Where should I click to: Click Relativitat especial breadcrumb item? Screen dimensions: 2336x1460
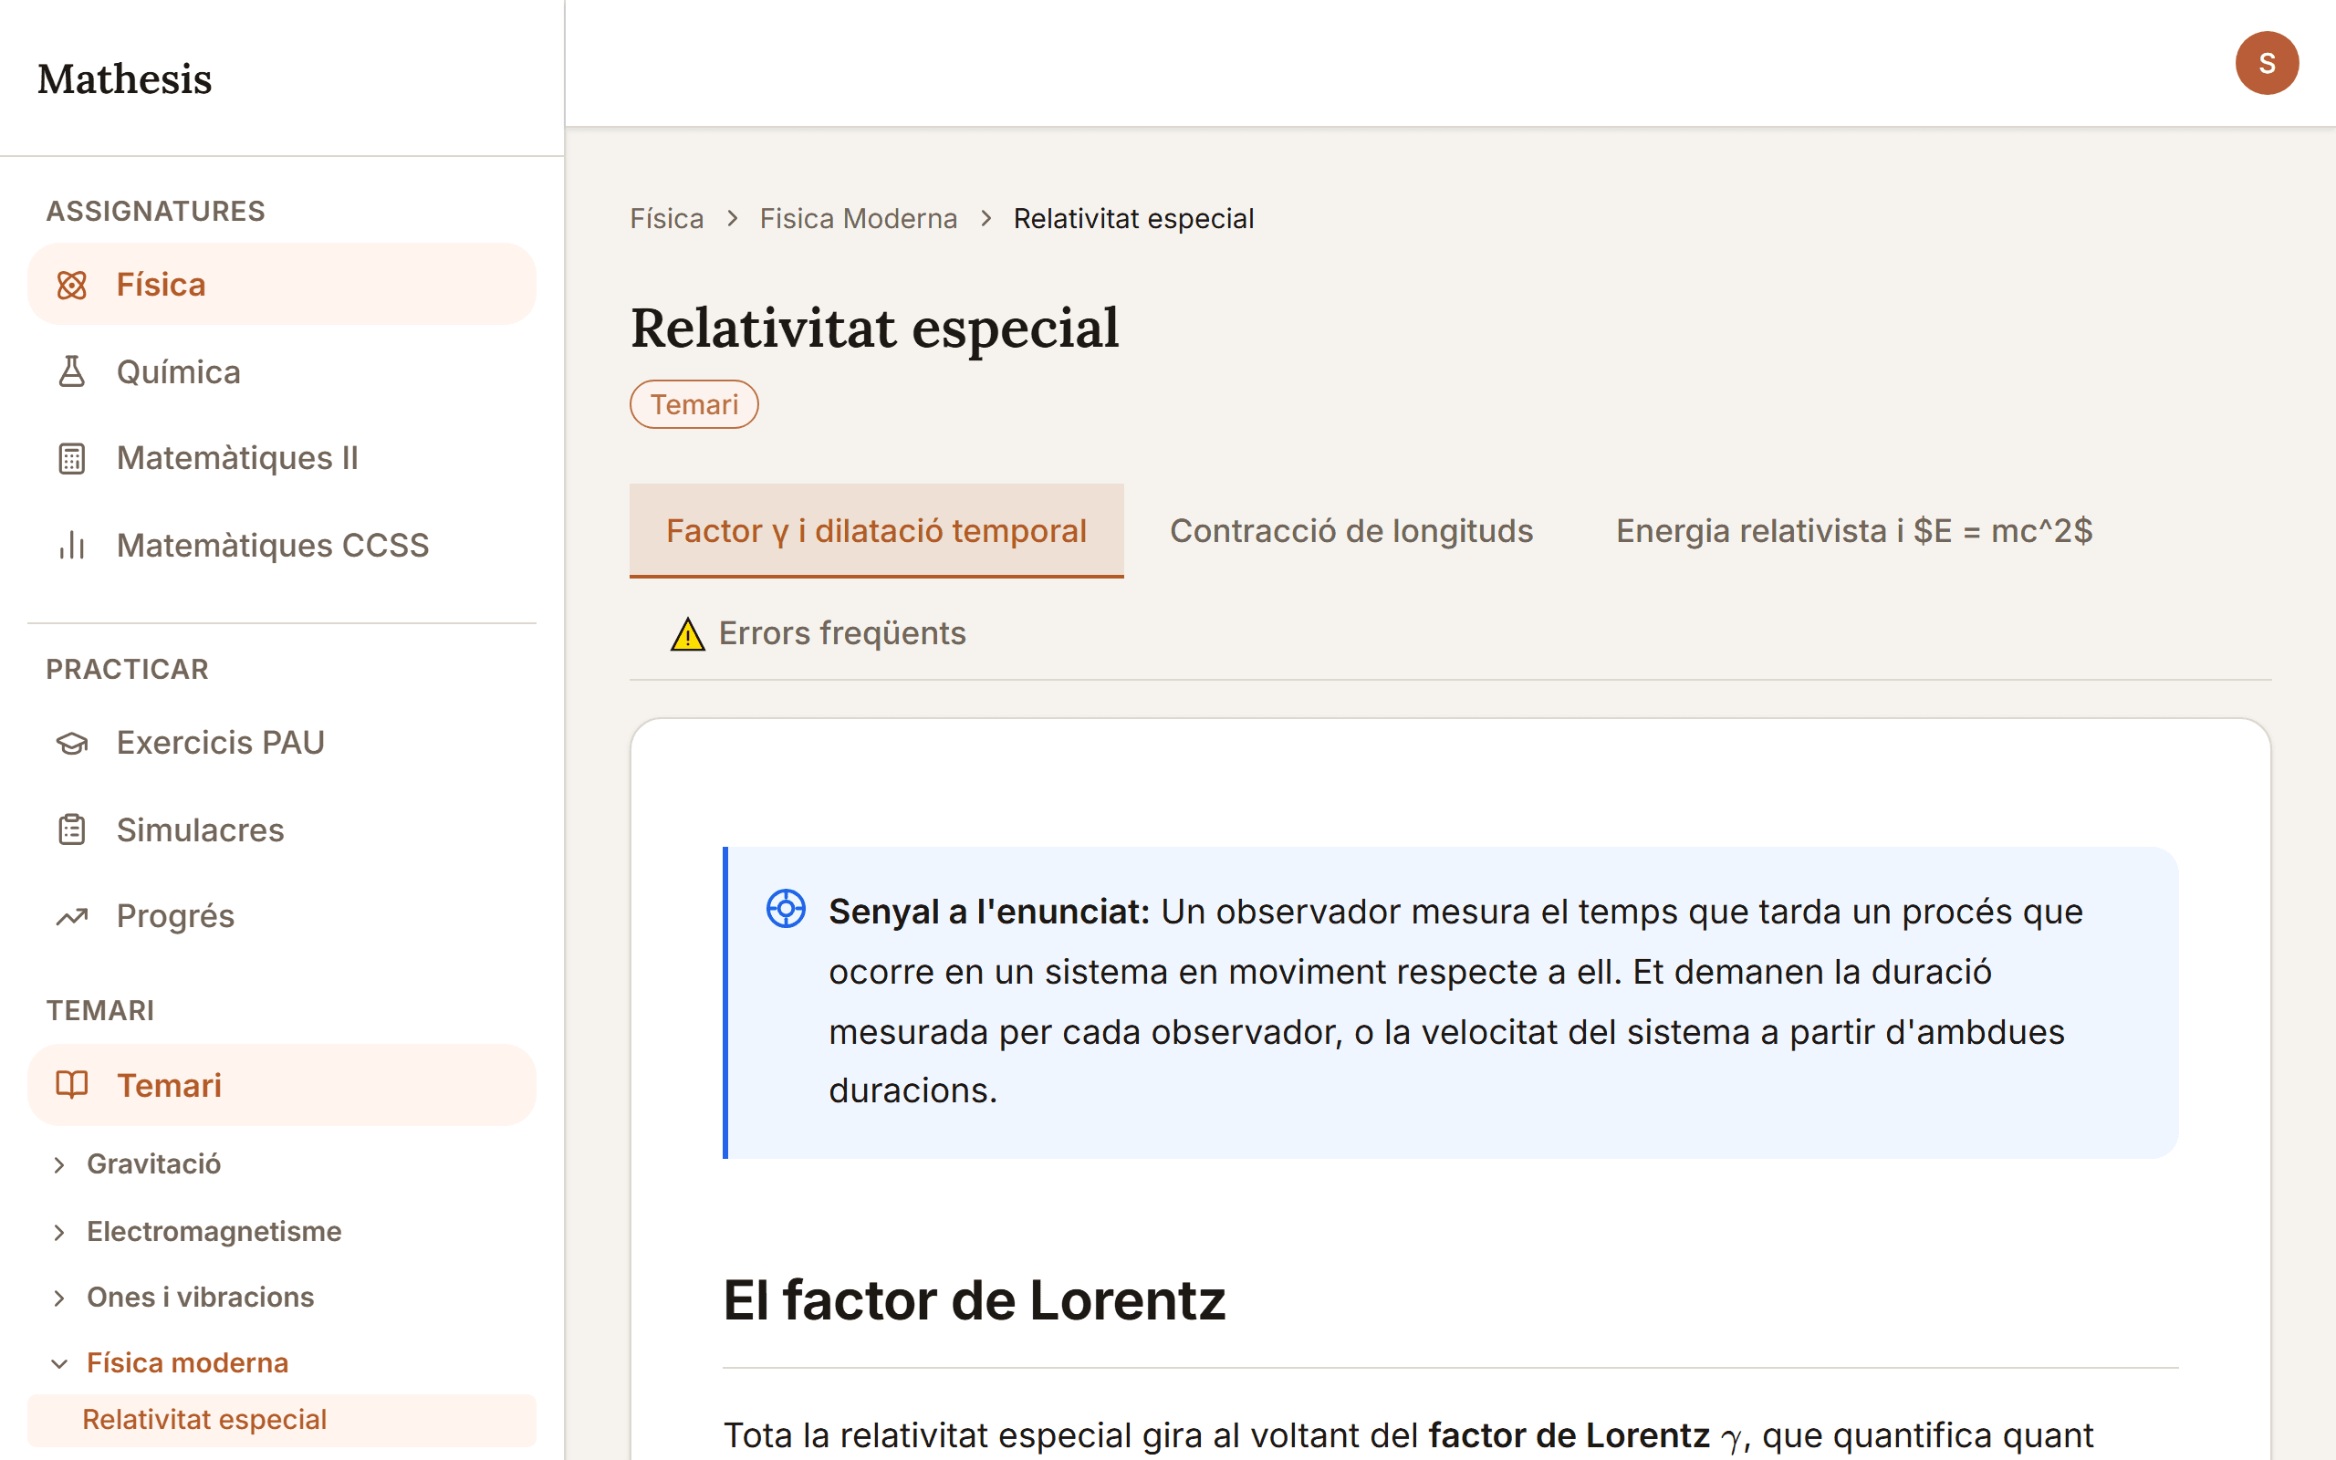(1133, 218)
